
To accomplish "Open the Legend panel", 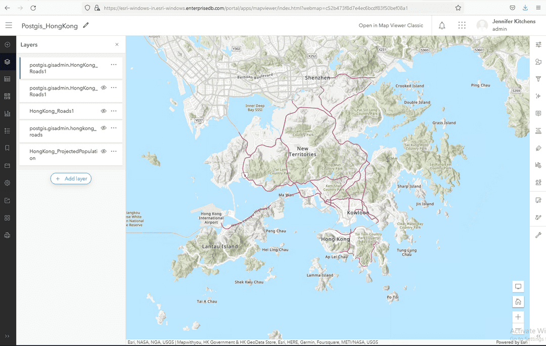I will point(7,131).
